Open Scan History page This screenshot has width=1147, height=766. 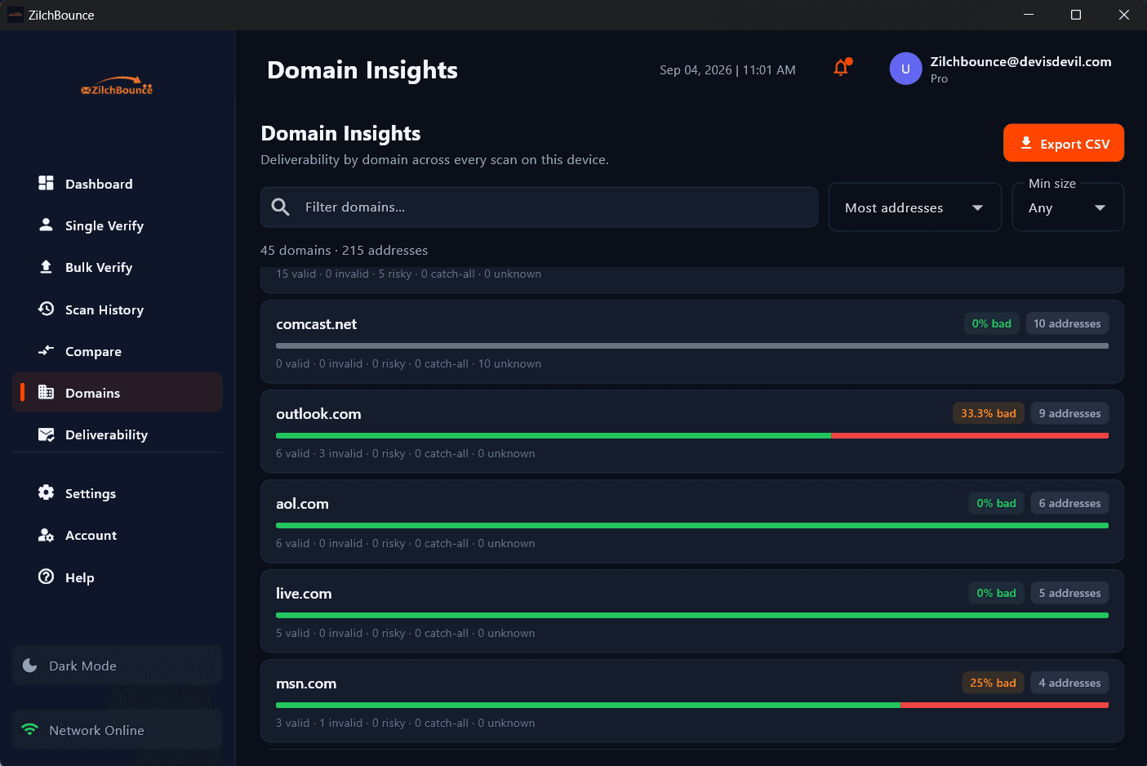pyautogui.click(x=117, y=310)
